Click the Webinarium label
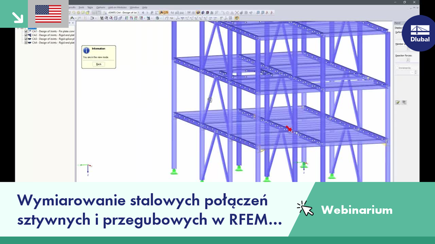Viewport: 435px width, 244px height. [x=357, y=210]
